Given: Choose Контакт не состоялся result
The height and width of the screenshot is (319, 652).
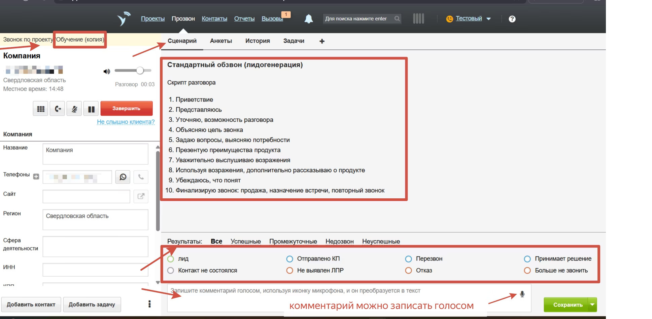Looking at the screenshot, I should (x=171, y=271).
